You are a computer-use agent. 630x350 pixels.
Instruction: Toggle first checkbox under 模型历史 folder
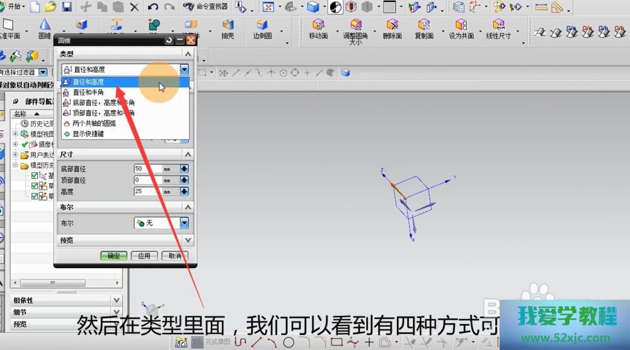tap(35, 176)
